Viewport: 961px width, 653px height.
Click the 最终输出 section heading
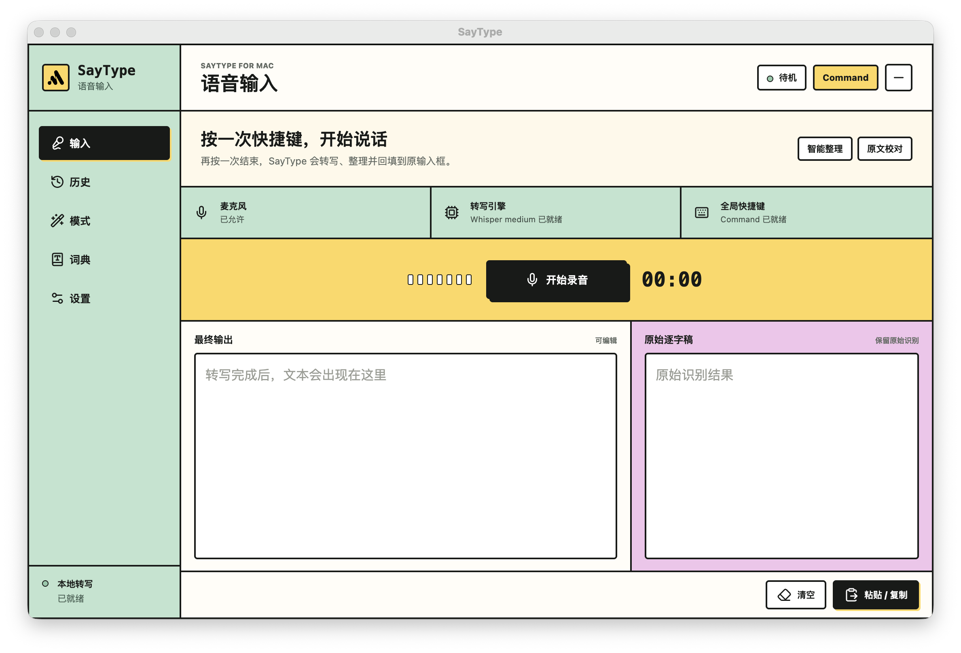coord(214,340)
